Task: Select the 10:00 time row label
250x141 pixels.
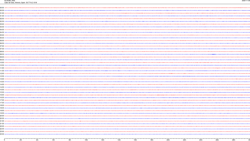Action: pyautogui.click(x=2, y=62)
